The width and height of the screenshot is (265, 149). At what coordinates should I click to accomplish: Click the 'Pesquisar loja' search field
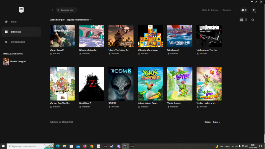[67, 10]
